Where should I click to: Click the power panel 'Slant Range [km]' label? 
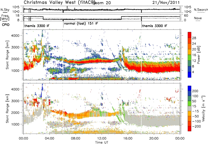(x=7, y=55)
